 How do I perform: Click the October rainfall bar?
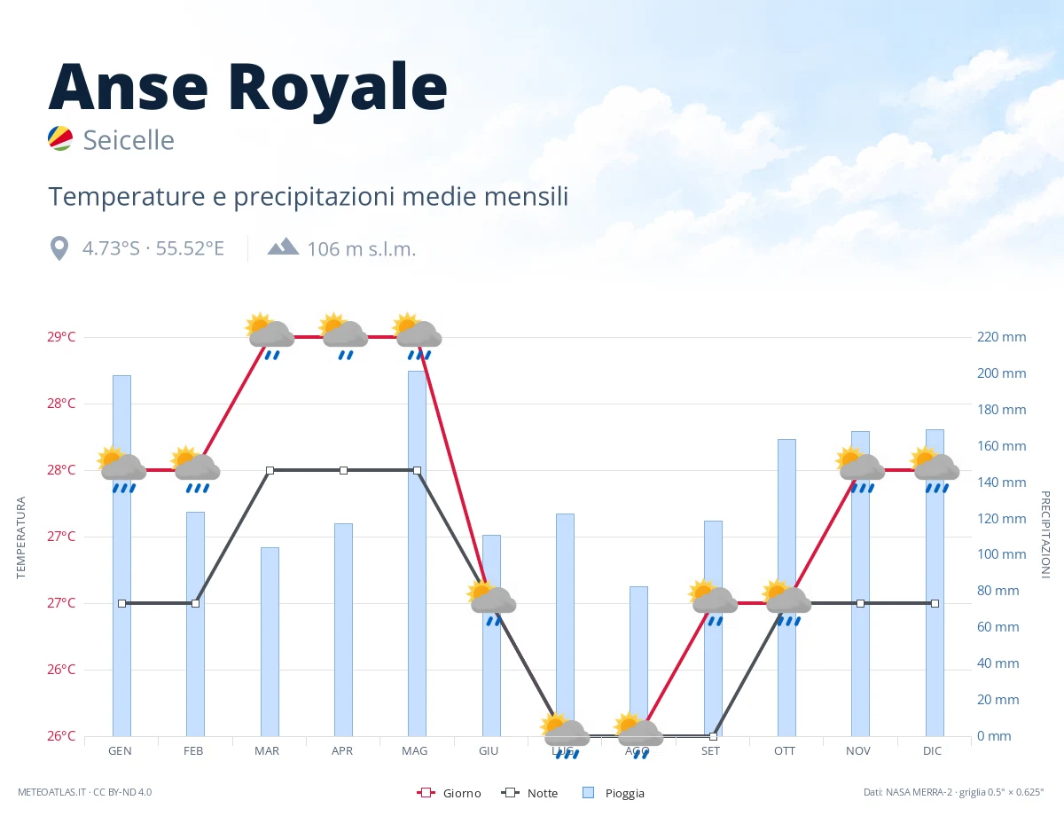point(786,587)
